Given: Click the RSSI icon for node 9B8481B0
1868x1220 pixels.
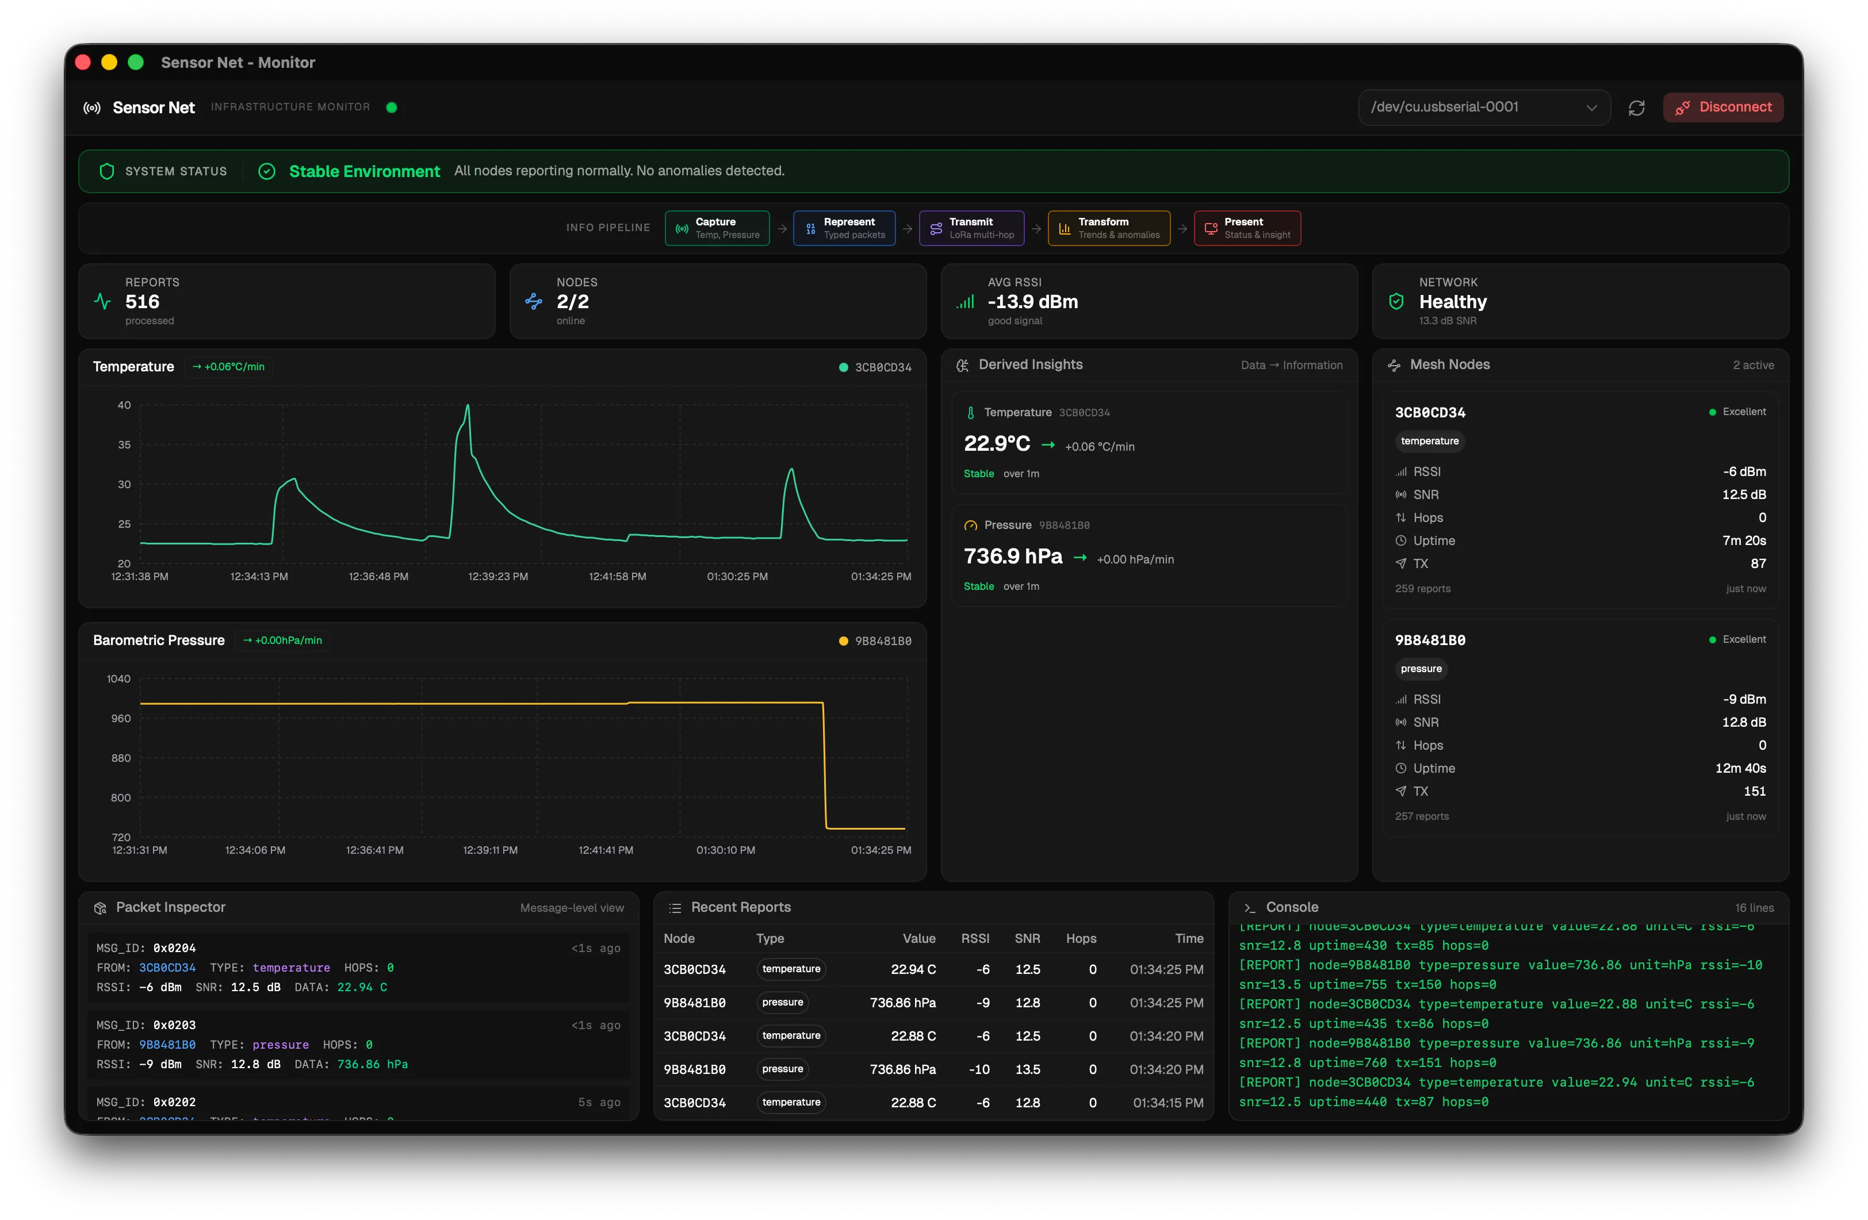Looking at the screenshot, I should click(x=1401, y=700).
